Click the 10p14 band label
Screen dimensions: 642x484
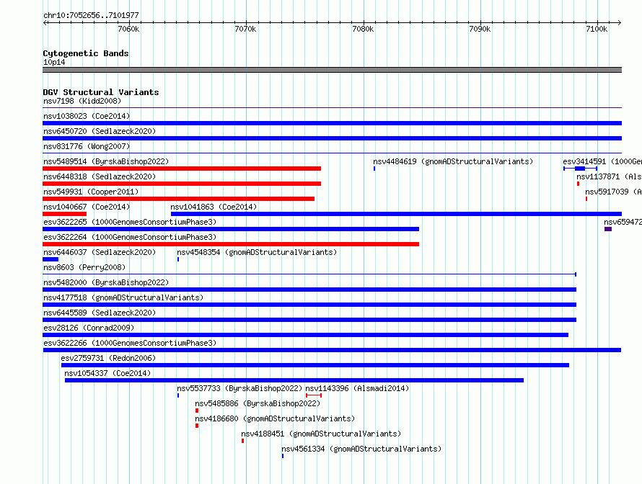pos(54,62)
